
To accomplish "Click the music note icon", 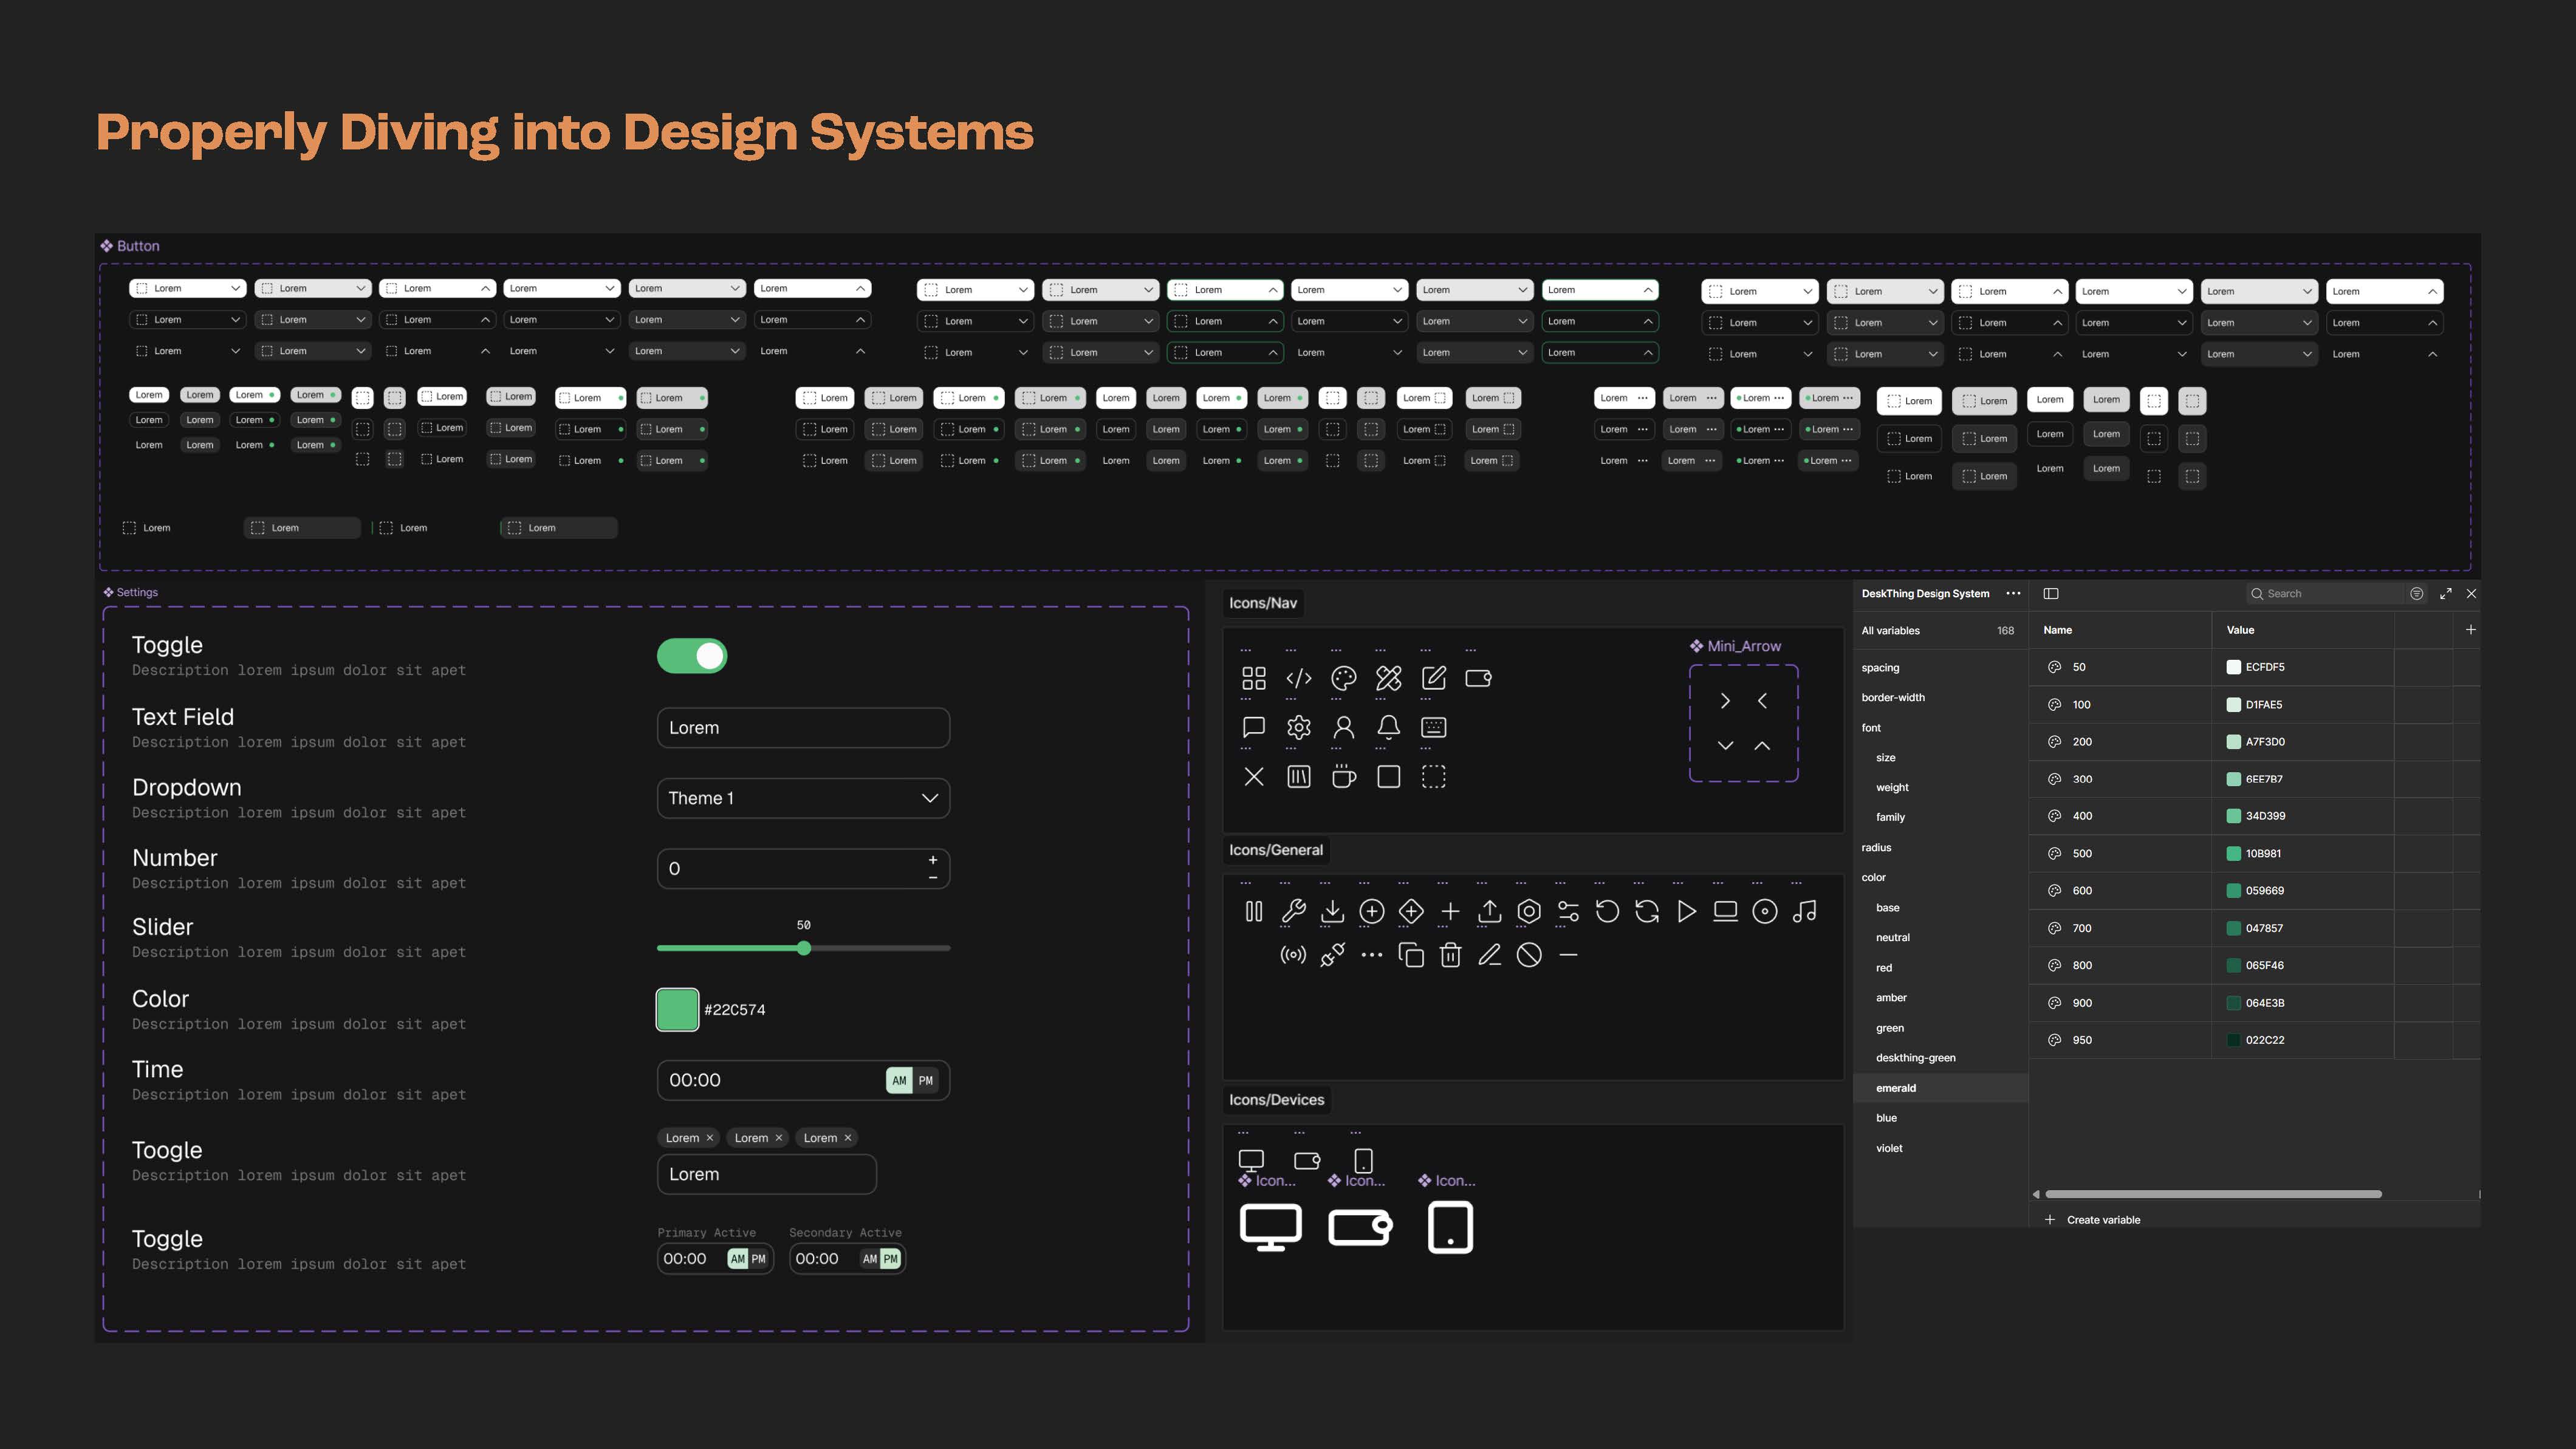I will click(1804, 911).
